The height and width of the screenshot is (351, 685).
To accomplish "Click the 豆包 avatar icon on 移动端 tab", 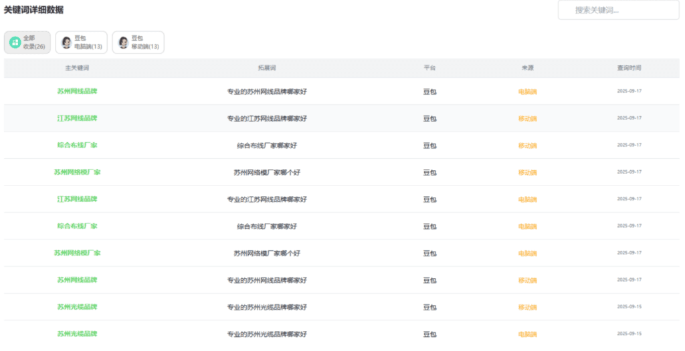I will (x=123, y=43).
